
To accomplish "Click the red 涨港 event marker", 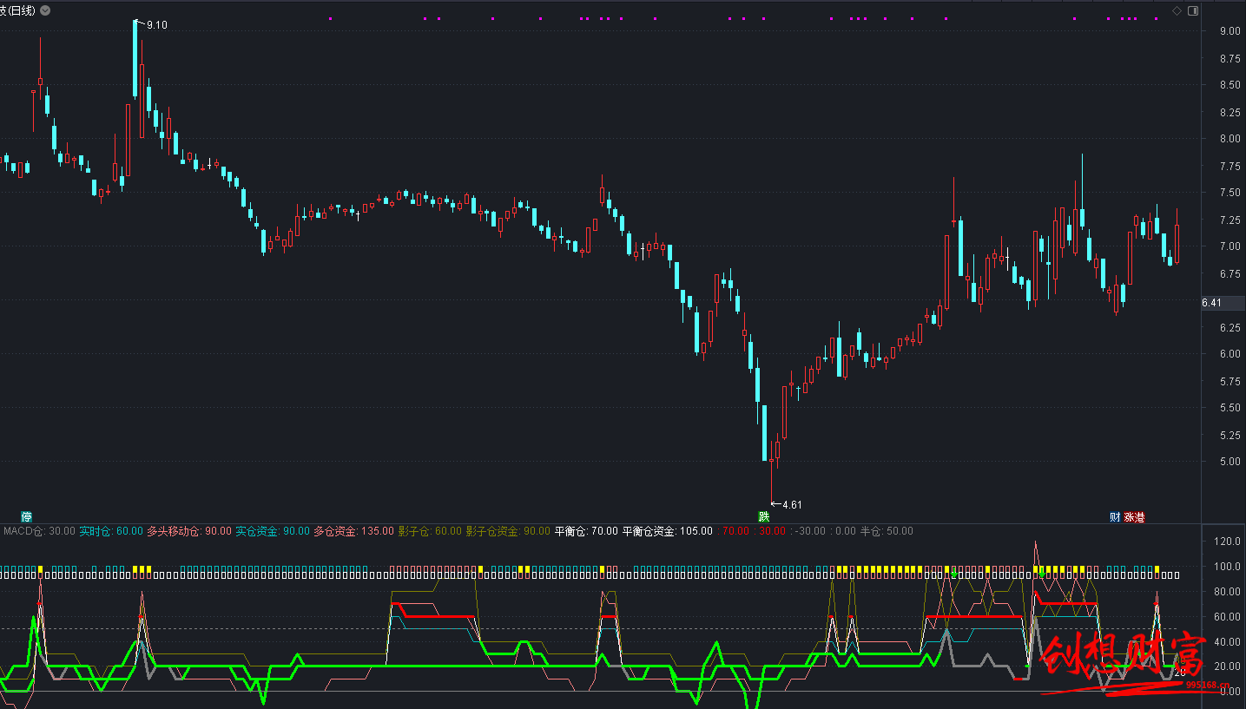I will pos(1135,516).
